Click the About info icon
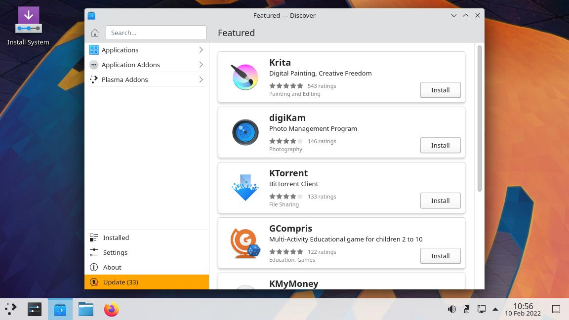This screenshot has width=569, height=320. pos(94,267)
